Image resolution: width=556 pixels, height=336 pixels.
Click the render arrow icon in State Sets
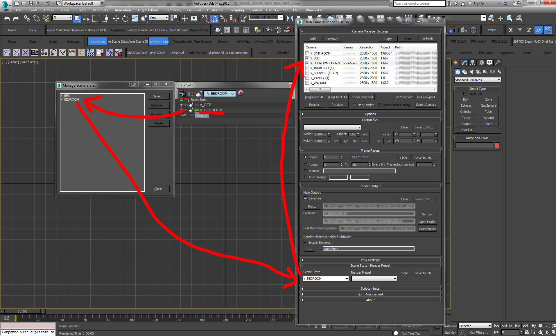tap(241, 93)
